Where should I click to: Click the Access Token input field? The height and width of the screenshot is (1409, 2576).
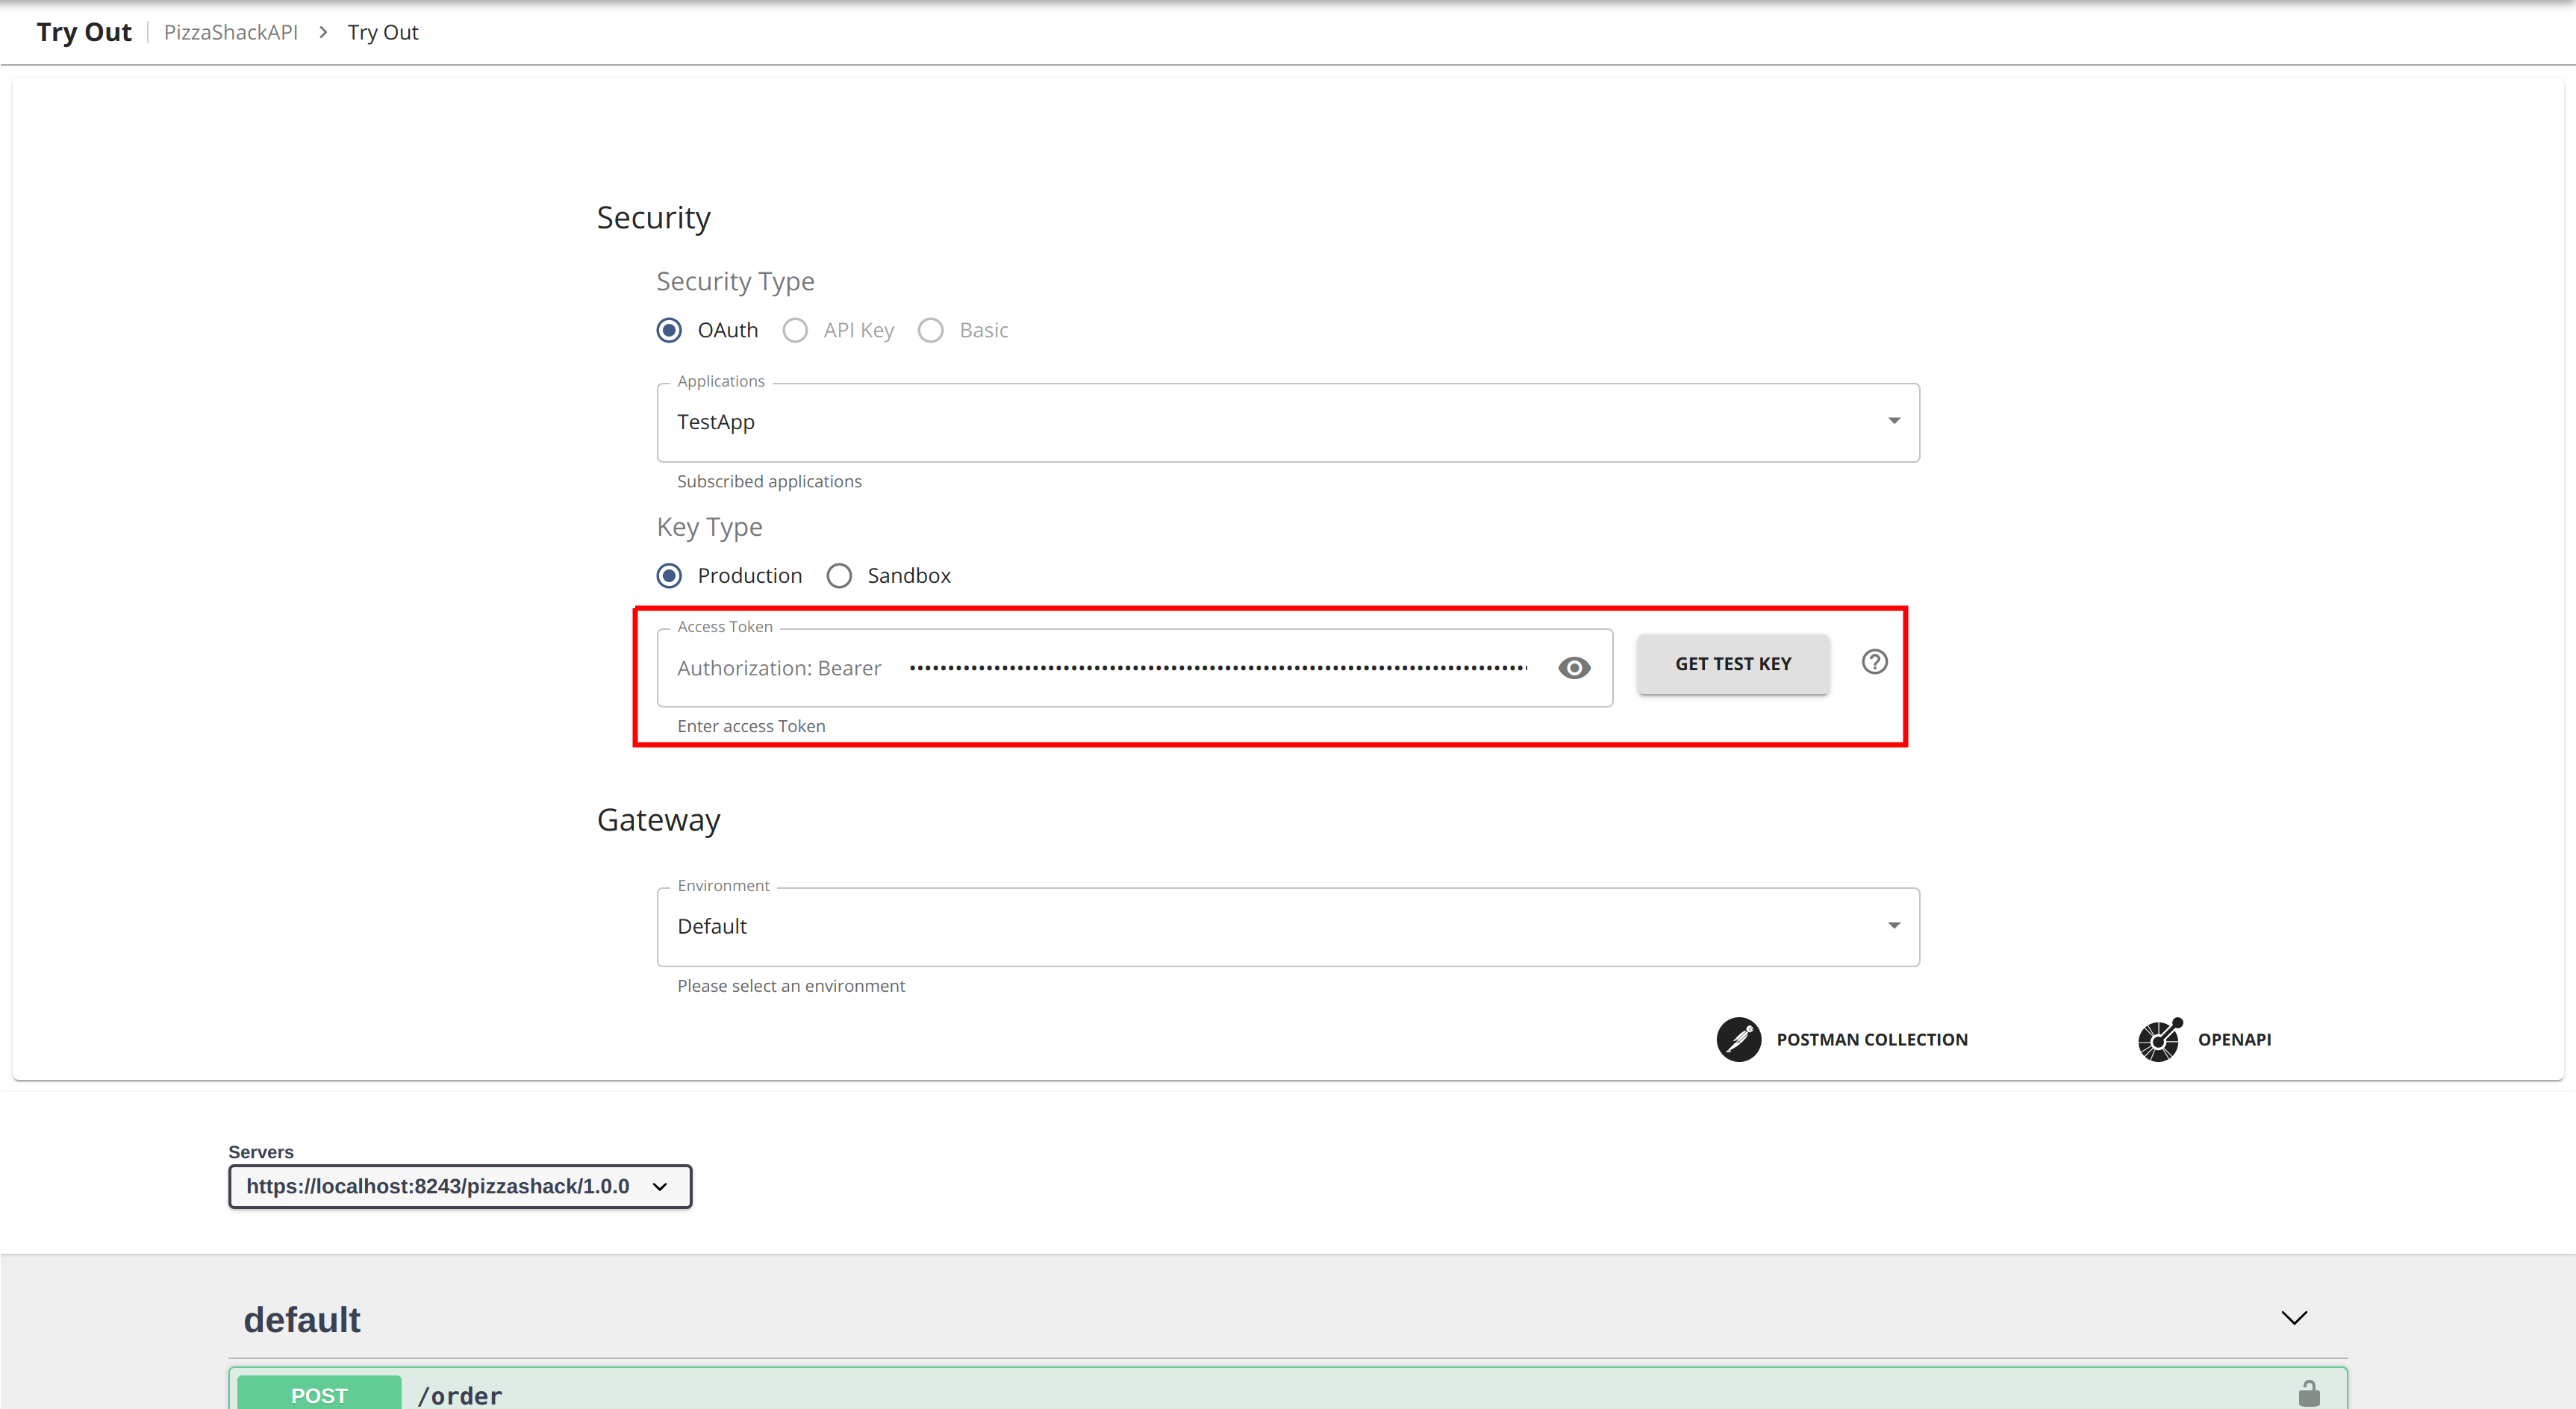click(1218, 668)
